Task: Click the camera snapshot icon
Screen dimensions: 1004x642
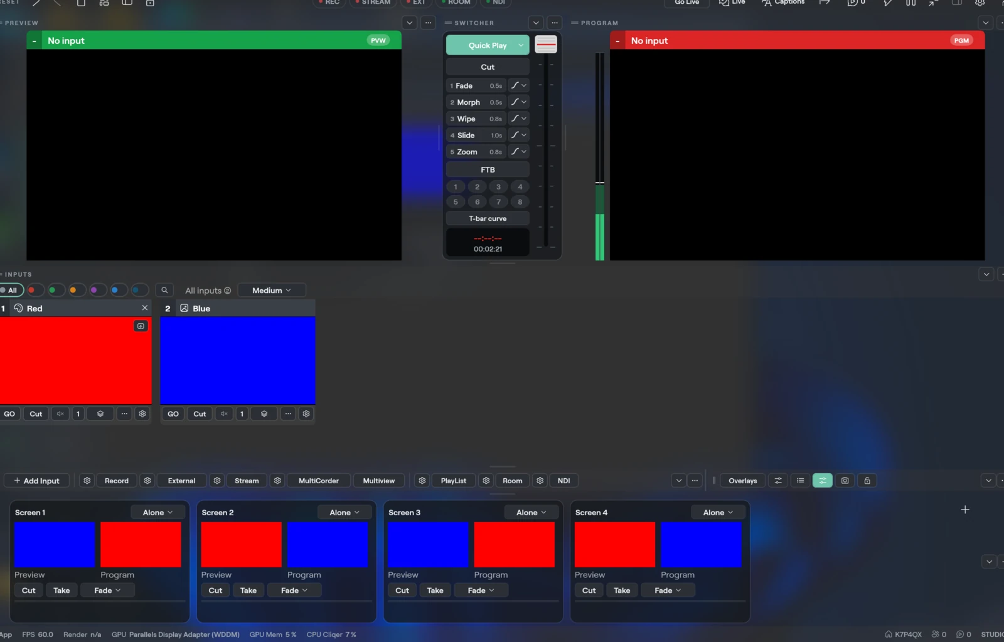Action: coord(845,481)
